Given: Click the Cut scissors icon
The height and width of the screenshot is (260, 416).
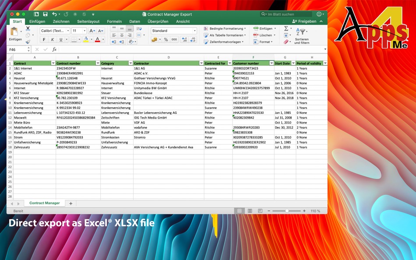Looking at the screenshot, I should (x=28, y=28).
